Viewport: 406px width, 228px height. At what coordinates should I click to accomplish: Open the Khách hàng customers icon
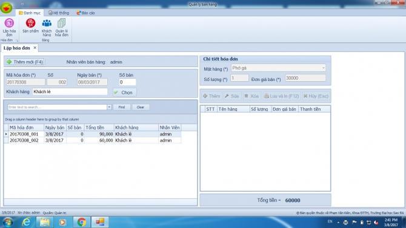(47, 27)
